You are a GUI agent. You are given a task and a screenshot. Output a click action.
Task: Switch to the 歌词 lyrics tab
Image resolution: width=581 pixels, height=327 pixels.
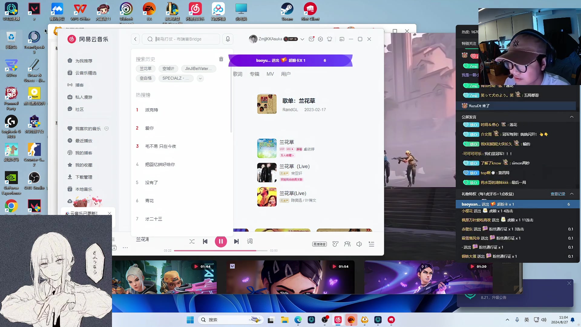click(238, 74)
